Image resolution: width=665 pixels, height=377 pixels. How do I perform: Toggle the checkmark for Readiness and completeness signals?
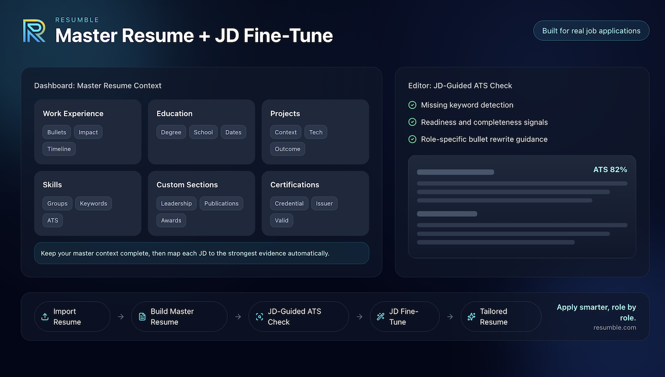[x=412, y=122]
